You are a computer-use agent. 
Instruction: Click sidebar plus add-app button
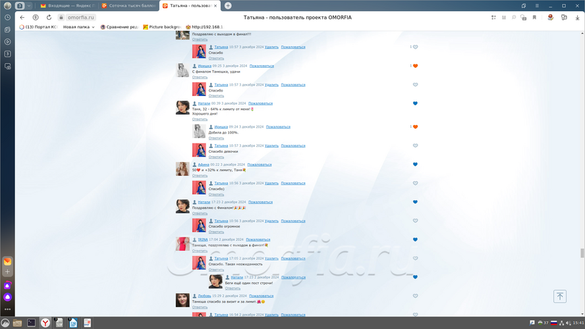point(7,272)
